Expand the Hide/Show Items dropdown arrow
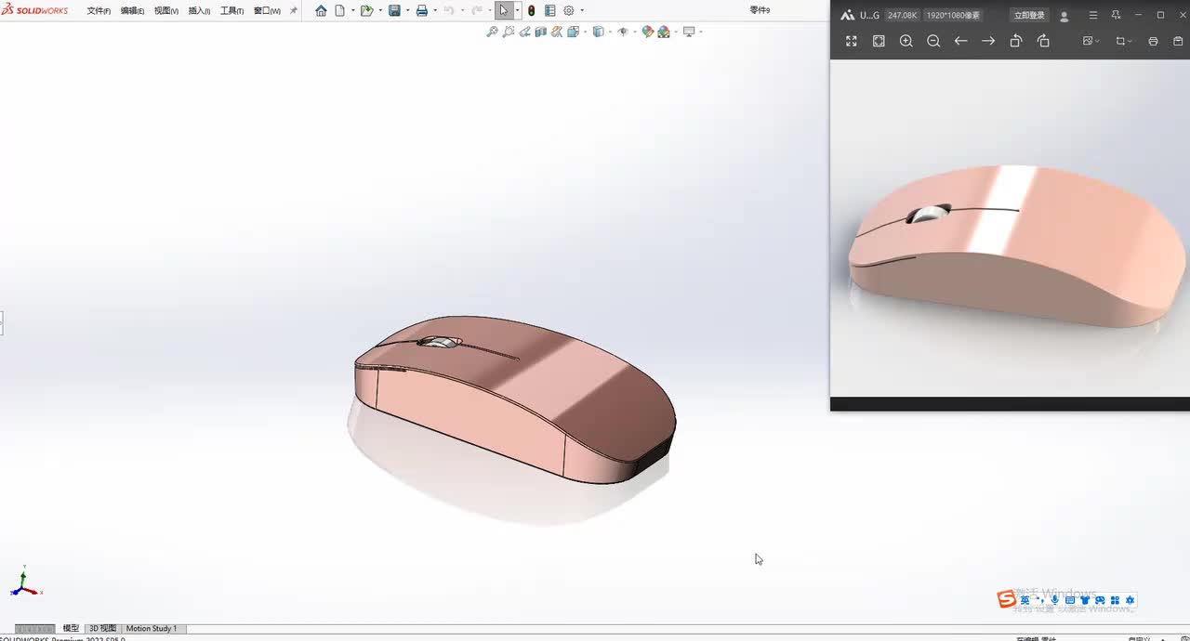This screenshot has width=1190, height=641. pyautogui.click(x=634, y=32)
